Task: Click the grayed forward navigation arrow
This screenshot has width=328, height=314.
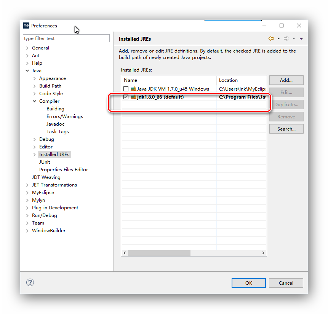Action: pos(286,38)
